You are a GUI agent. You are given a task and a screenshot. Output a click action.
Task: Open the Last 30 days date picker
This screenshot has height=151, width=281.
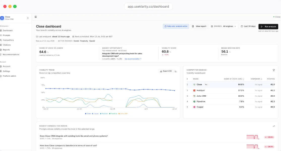(248, 26)
